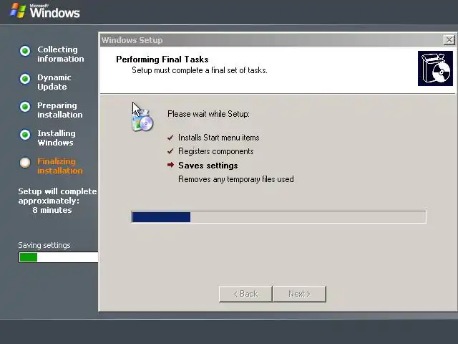
Task: Click the setup box with CD icon in header
Action: coord(435,69)
